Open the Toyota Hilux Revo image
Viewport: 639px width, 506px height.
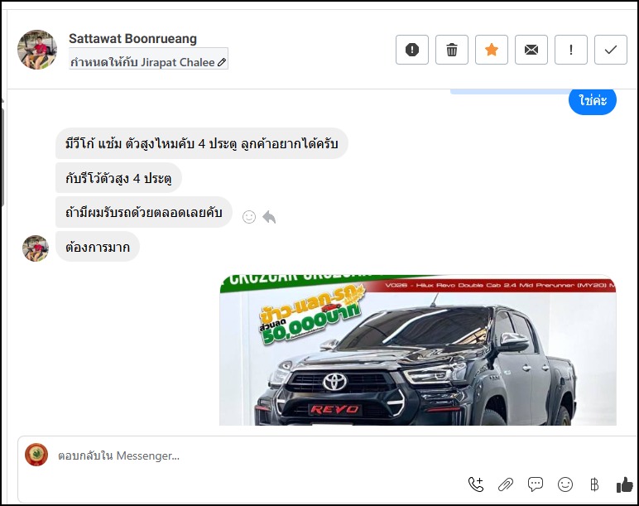(x=418, y=349)
